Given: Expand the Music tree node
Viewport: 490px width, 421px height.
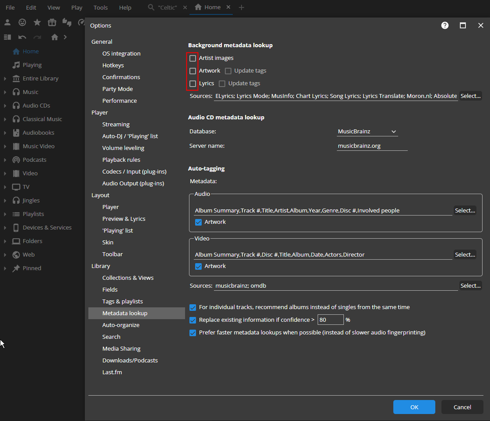Looking at the screenshot, I should pyautogui.click(x=5, y=92).
